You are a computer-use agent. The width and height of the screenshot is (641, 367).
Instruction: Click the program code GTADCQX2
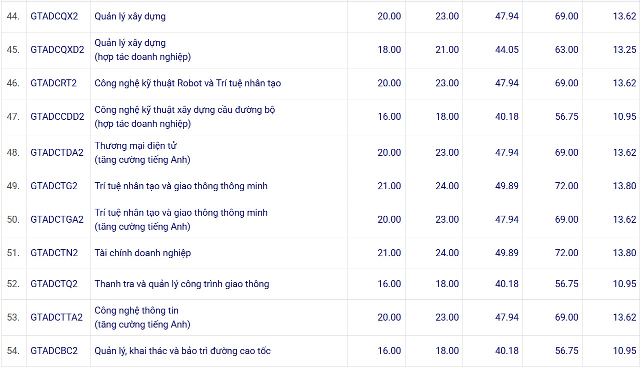(x=54, y=16)
